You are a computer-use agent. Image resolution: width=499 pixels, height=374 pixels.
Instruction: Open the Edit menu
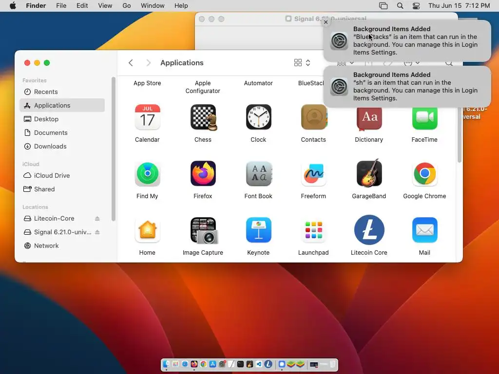(x=82, y=6)
